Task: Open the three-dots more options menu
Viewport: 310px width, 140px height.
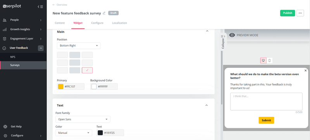Action: (300, 13)
